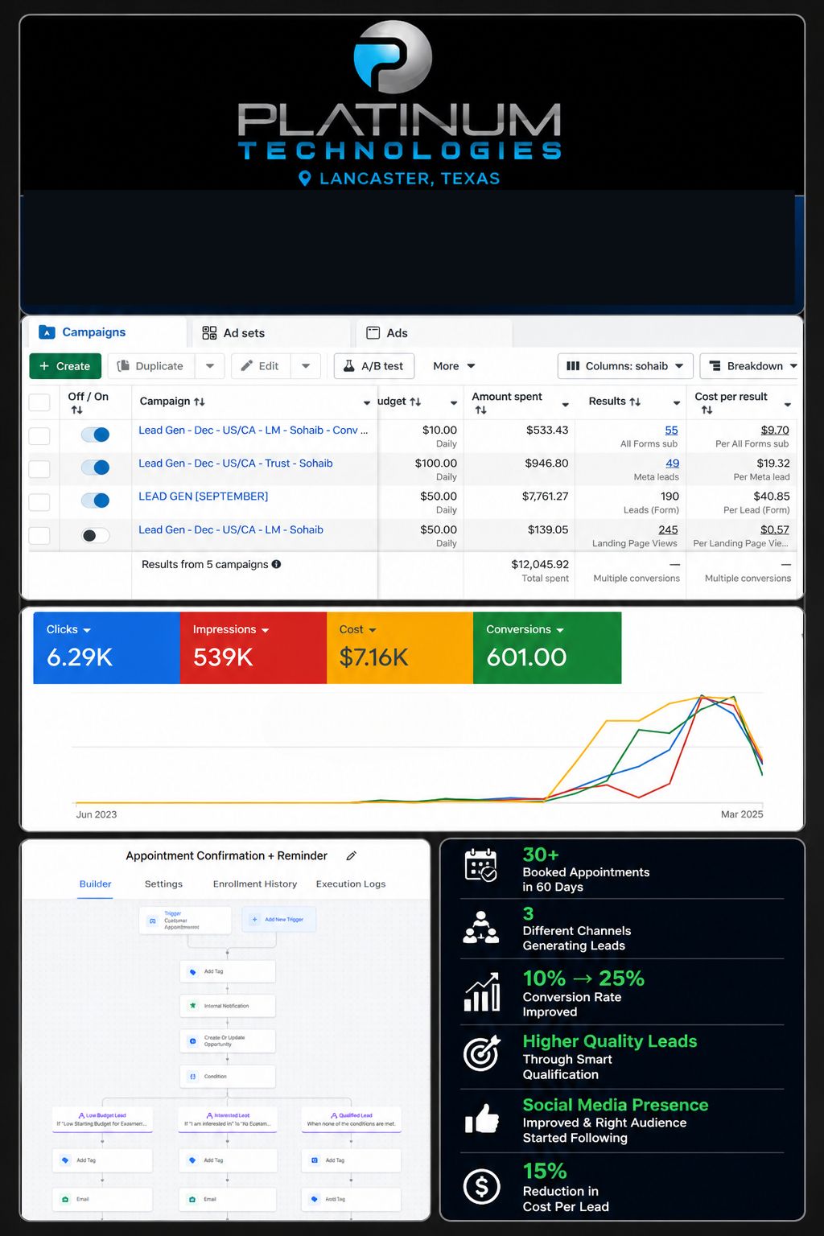Click sort arrows next to Campaign header
Screen dimensions: 824x1236
200,402
